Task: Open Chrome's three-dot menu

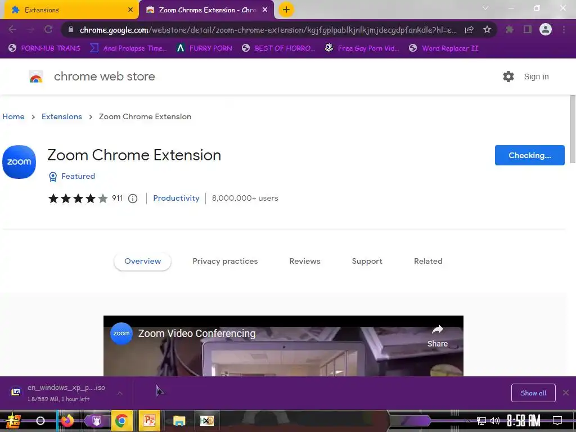Action: point(564,29)
